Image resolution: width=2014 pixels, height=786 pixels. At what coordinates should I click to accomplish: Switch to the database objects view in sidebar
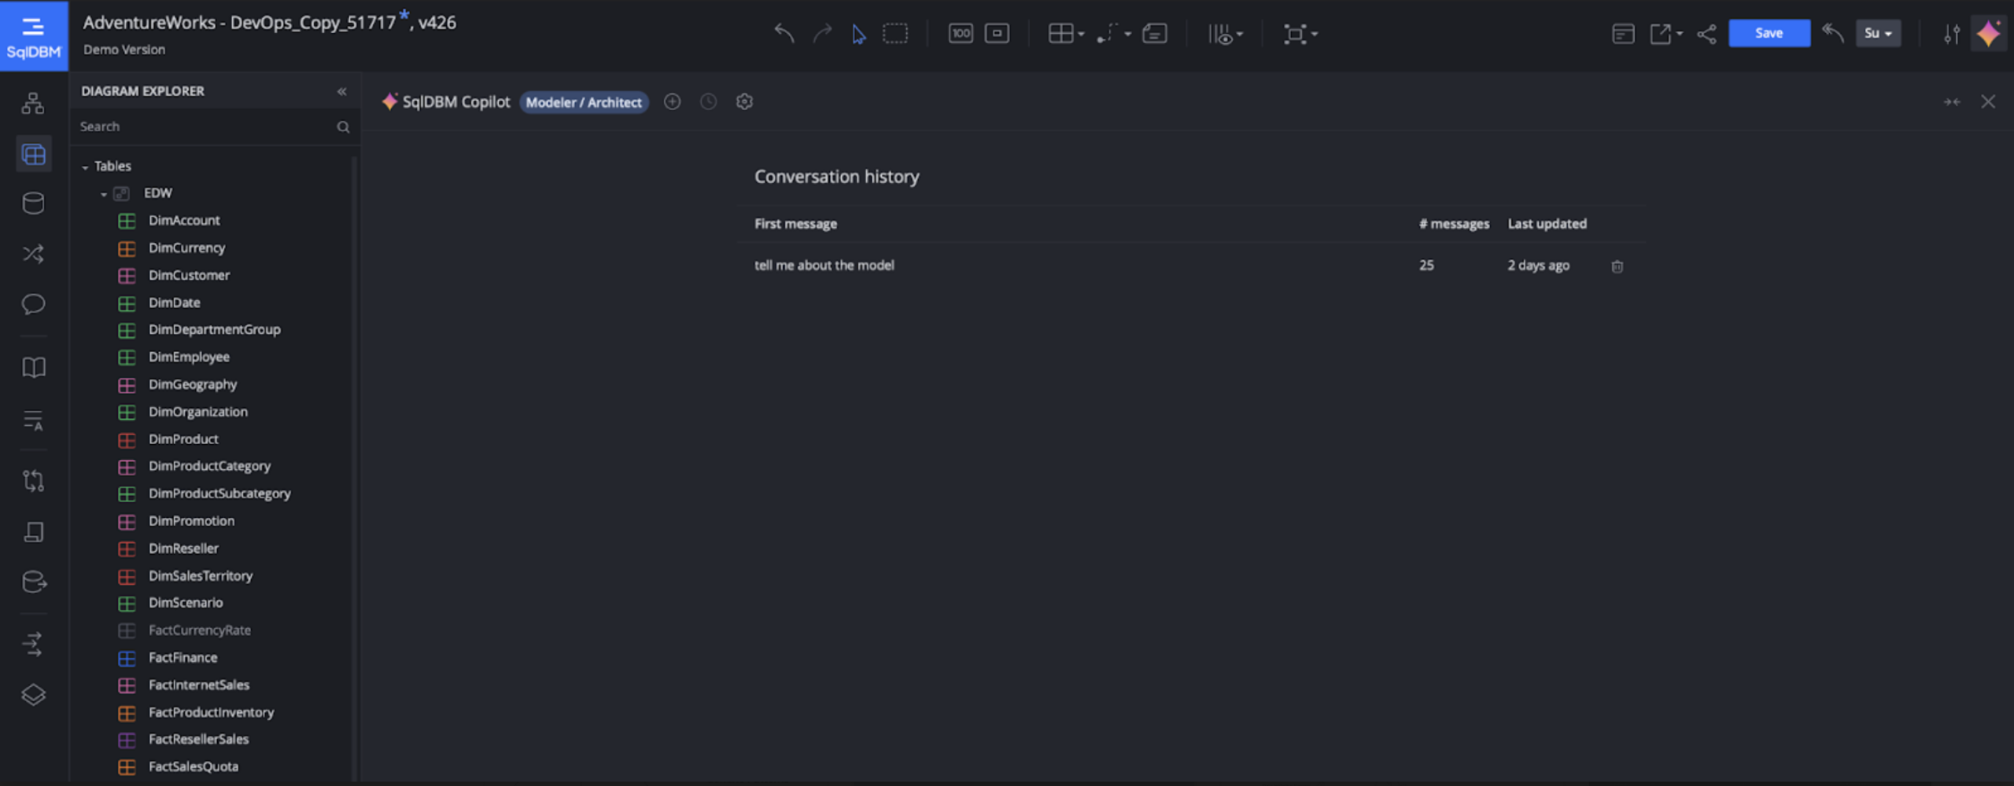tap(33, 203)
